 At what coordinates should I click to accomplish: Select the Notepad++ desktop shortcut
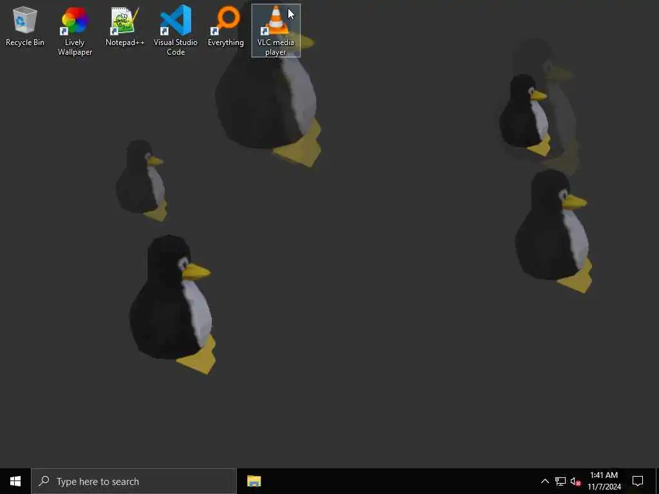coord(125,26)
